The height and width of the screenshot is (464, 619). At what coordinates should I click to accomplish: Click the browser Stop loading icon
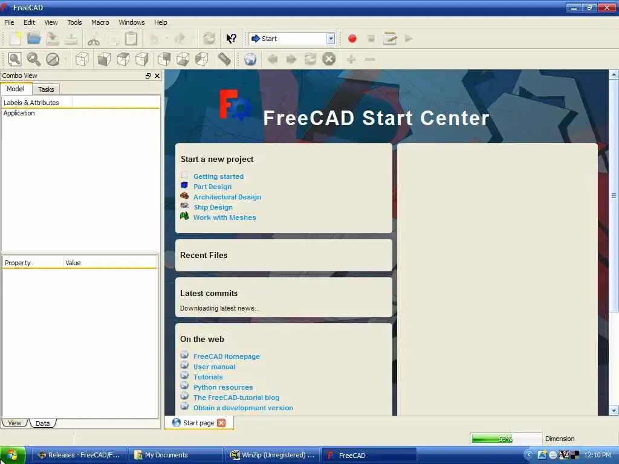point(329,59)
